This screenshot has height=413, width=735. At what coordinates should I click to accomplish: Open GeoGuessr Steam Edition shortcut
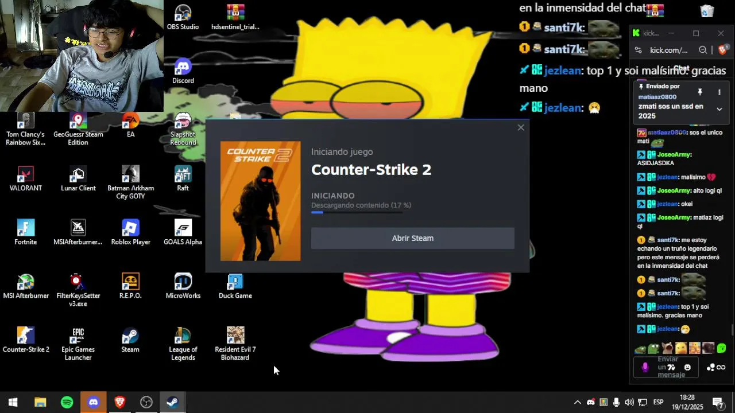pyautogui.click(x=78, y=128)
